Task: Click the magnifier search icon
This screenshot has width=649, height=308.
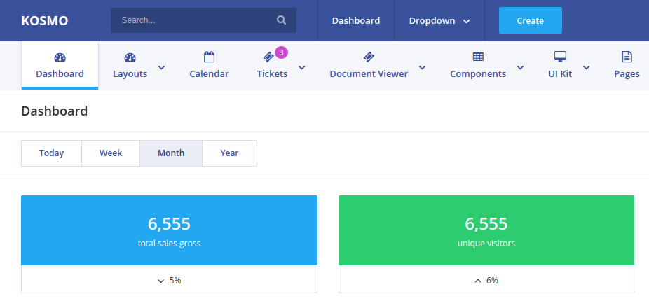Action: point(281,20)
